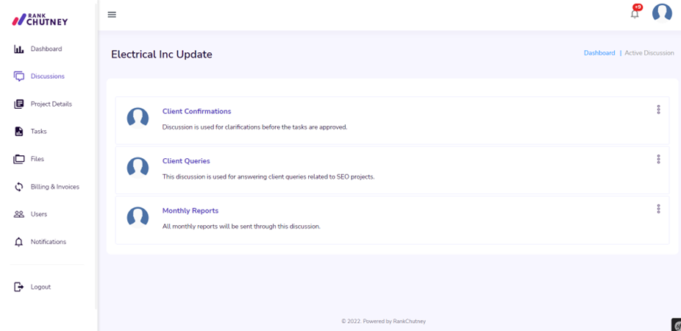Click the Discussions chat bubble icon
681x331 pixels.
18,76
